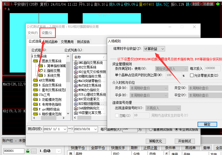
Task: Click KDJ金死叉价格预测 formula icon
Action: pyautogui.click(x=76, y=72)
